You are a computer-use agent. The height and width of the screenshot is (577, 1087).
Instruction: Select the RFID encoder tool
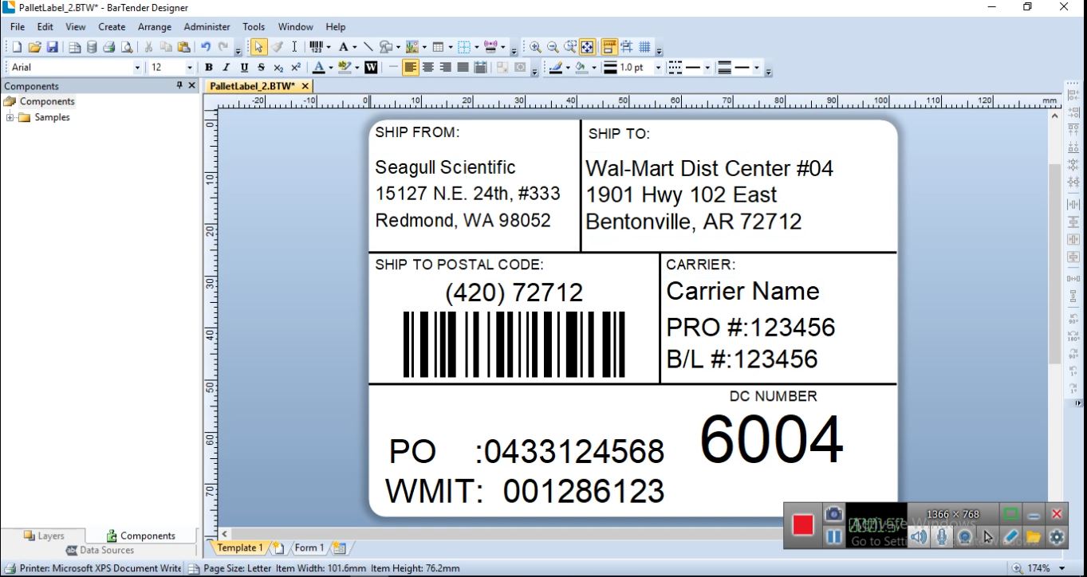pyautogui.click(x=490, y=47)
